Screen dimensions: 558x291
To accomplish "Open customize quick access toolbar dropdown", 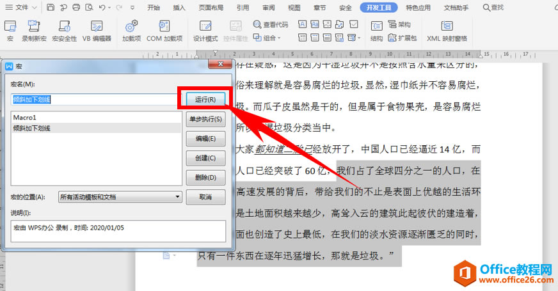I will pos(132,8).
